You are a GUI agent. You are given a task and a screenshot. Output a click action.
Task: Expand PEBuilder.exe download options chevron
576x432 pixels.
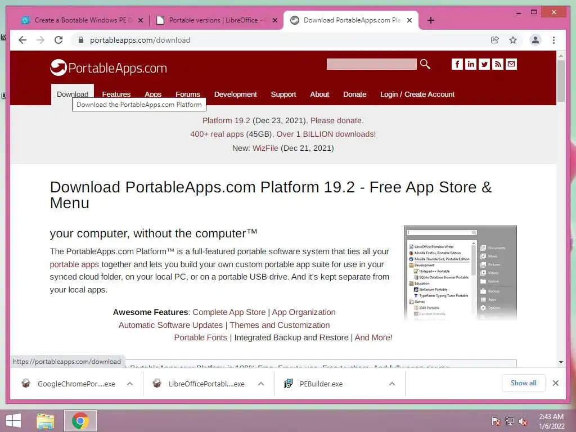392,384
